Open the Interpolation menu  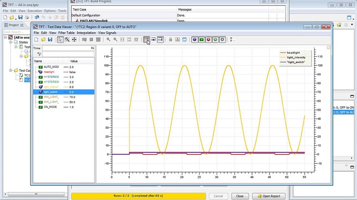[x=86, y=32]
